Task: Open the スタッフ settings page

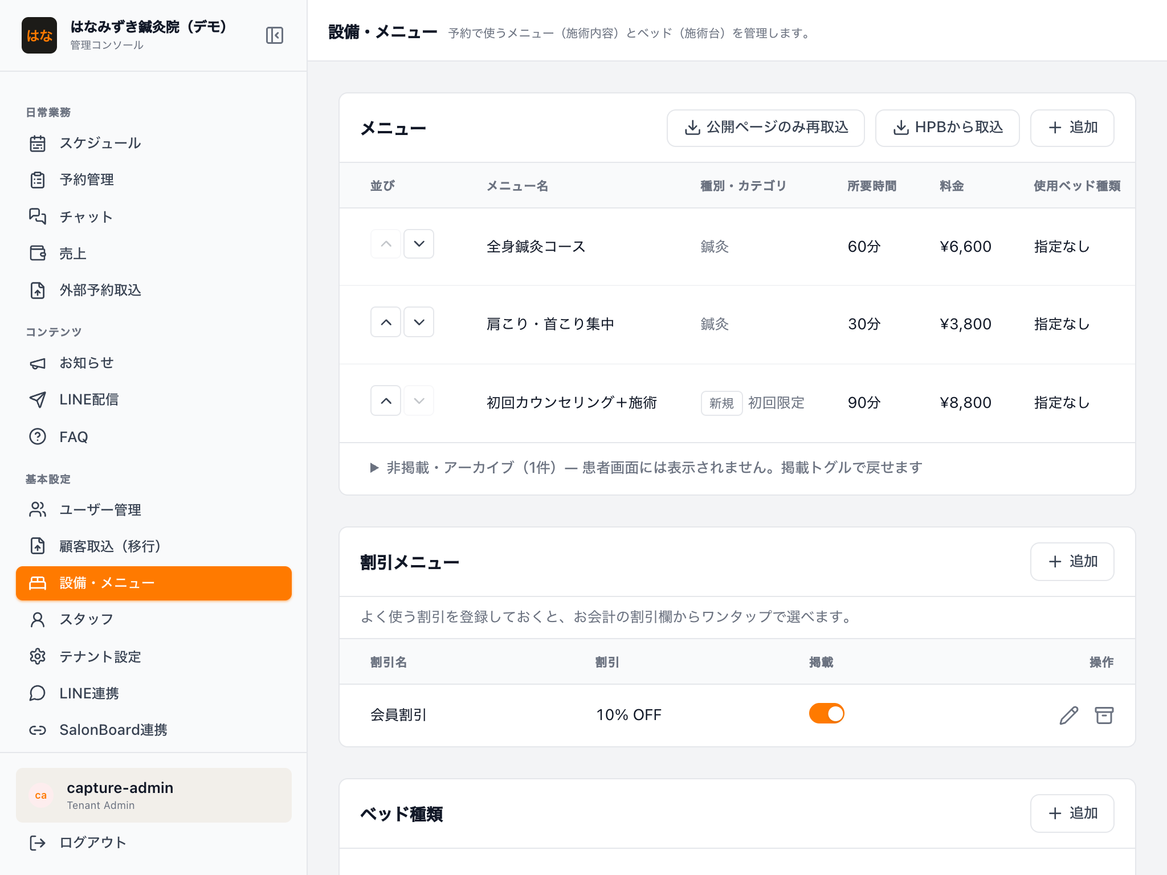Action: point(154,620)
